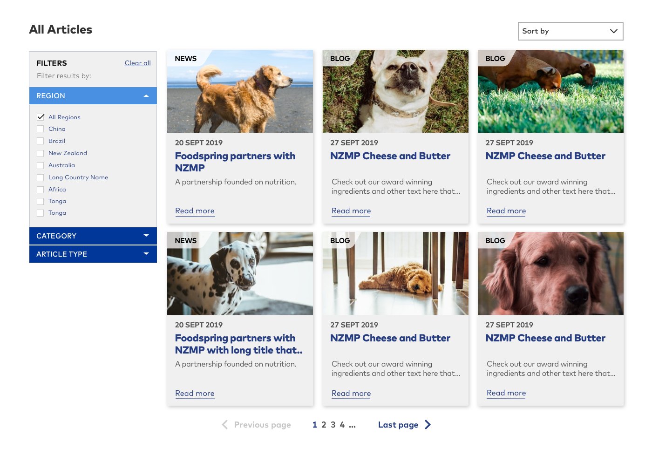This screenshot has height=449, width=652.
Task: Click the Last page right chevron icon
Action: (428, 424)
